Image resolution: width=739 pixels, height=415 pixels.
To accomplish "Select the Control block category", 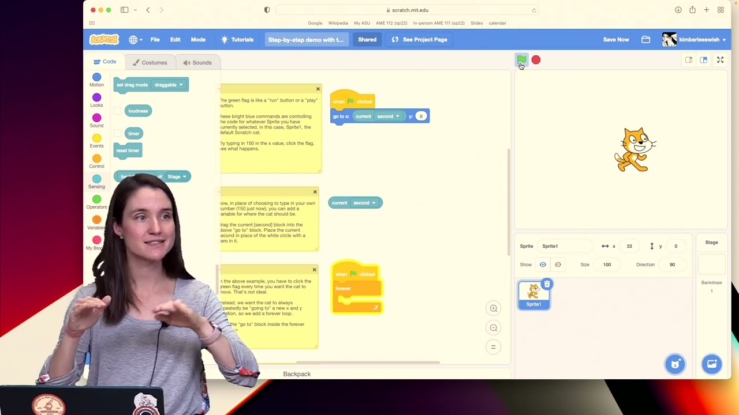I will [96, 162].
